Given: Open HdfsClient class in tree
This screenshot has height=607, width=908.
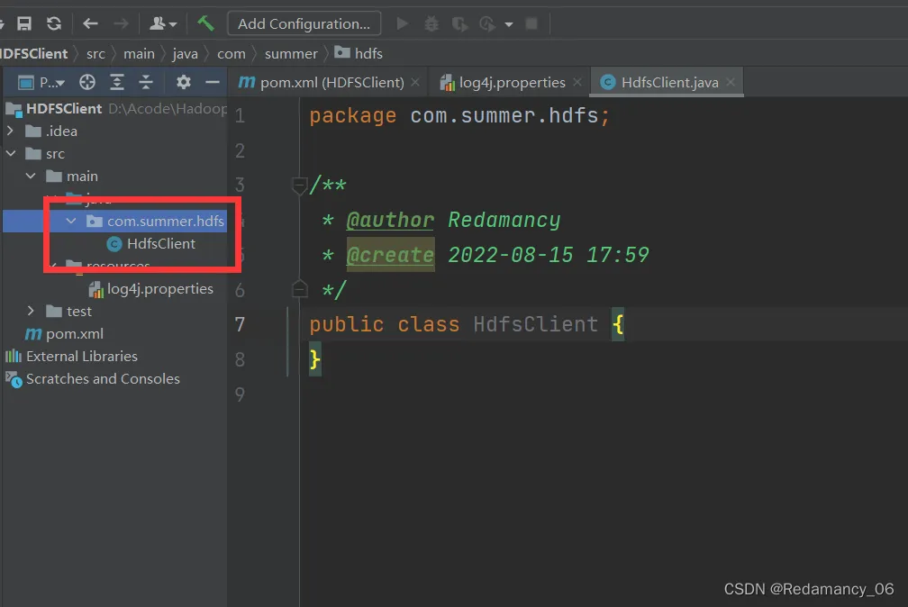Looking at the screenshot, I should tap(160, 244).
